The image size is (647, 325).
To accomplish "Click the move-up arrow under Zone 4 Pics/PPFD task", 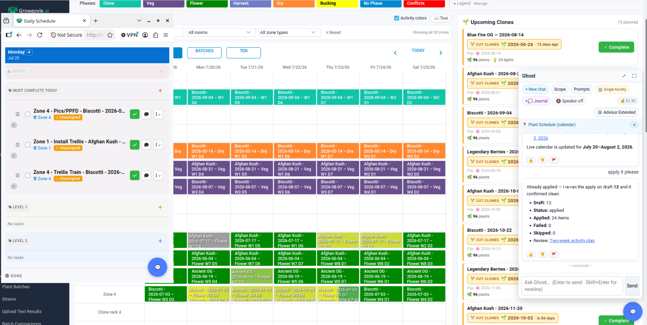I will [13, 125].
